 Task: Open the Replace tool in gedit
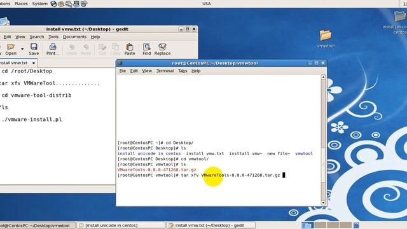tap(163, 50)
